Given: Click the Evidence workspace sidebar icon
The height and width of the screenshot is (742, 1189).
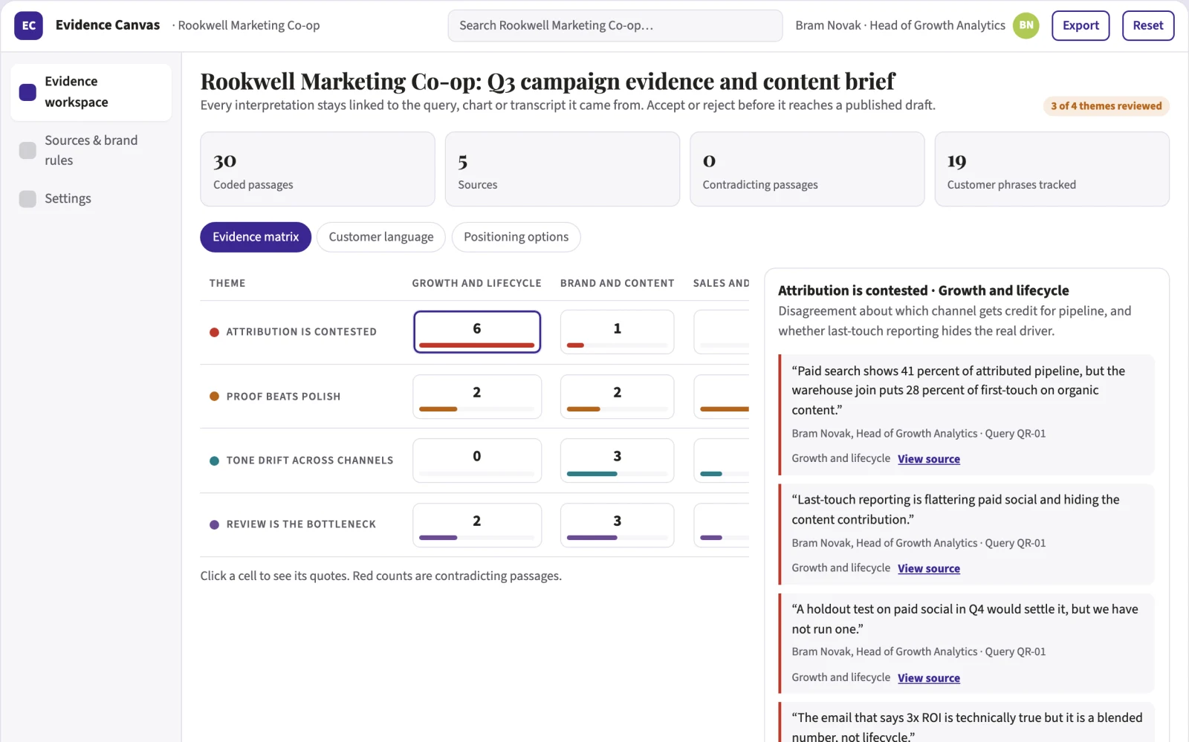Looking at the screenshot, I should [27, 92].
